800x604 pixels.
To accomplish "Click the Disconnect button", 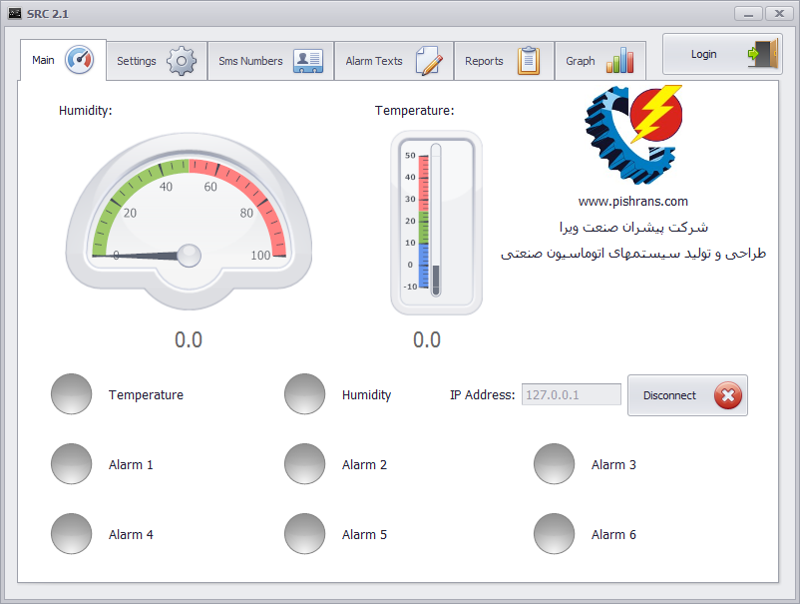I will pyautogui.click(x=687, y=395).
